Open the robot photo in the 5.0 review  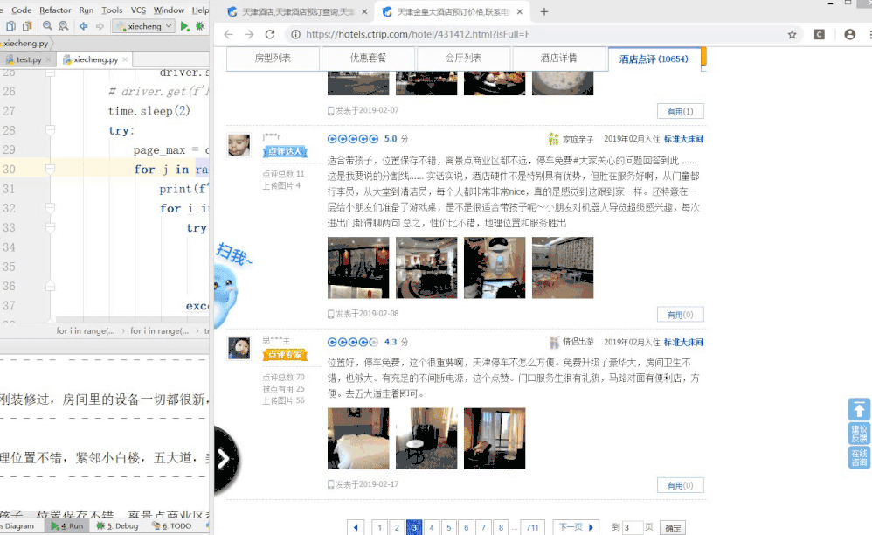pos(495,267)
